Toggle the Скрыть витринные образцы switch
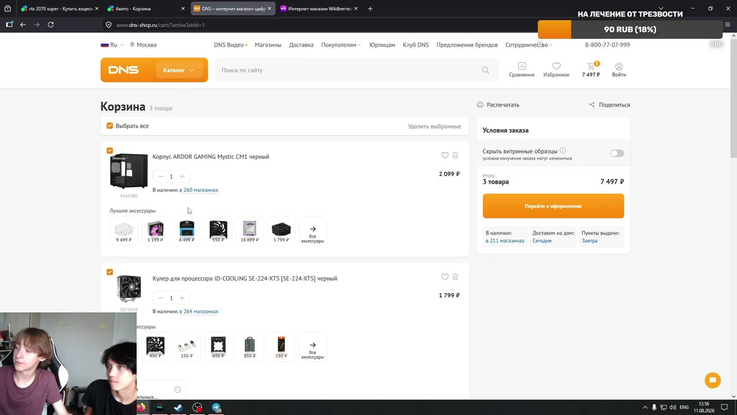 pos(617,153)
